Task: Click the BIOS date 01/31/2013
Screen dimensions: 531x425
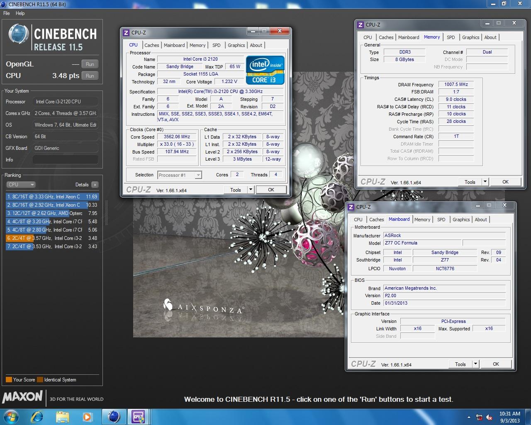Action: tap(444, 303)
